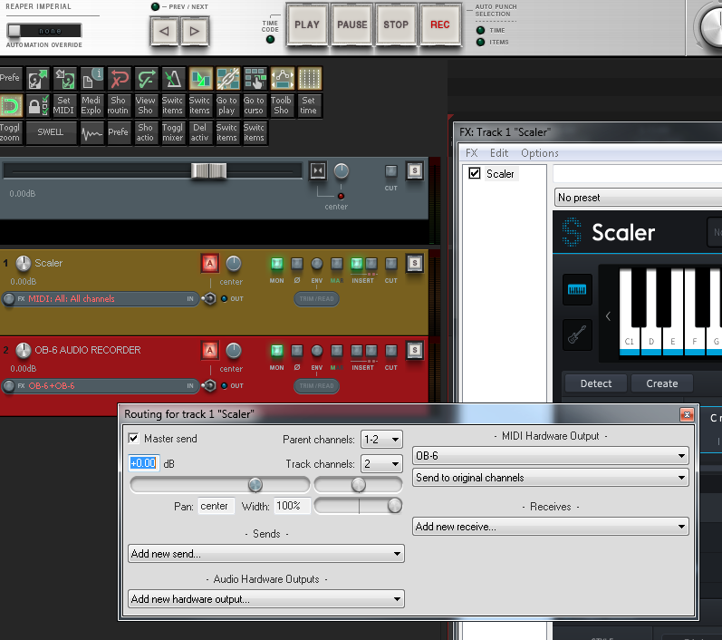Click previous piano octave arrow in Scaler
The height and width of the screenshot is (640, 722).
(x=608, y=316)
